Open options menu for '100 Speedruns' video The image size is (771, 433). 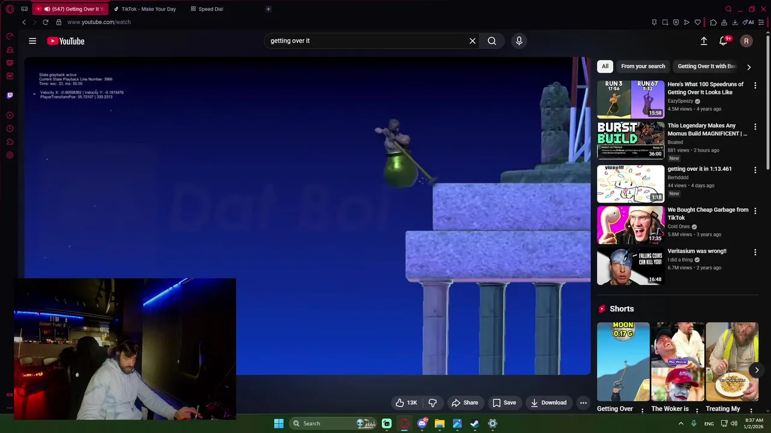point(755,85)
